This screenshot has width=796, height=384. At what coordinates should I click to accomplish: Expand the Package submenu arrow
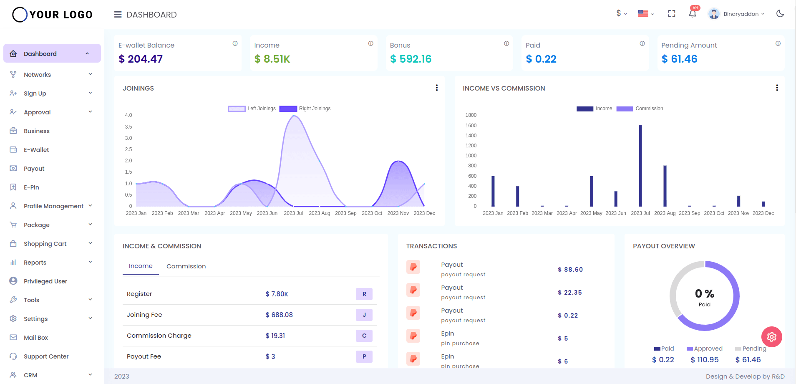coord(90,225)
